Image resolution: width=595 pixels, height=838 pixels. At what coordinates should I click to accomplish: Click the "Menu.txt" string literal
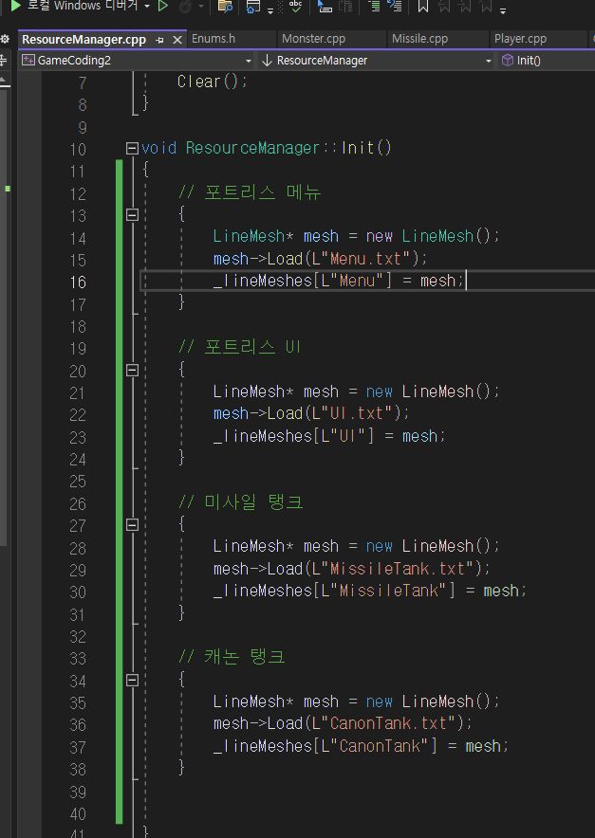click(365, 259)
